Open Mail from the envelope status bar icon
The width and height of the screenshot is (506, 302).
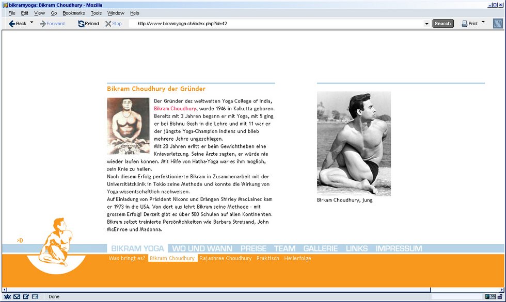coord(17,297)
